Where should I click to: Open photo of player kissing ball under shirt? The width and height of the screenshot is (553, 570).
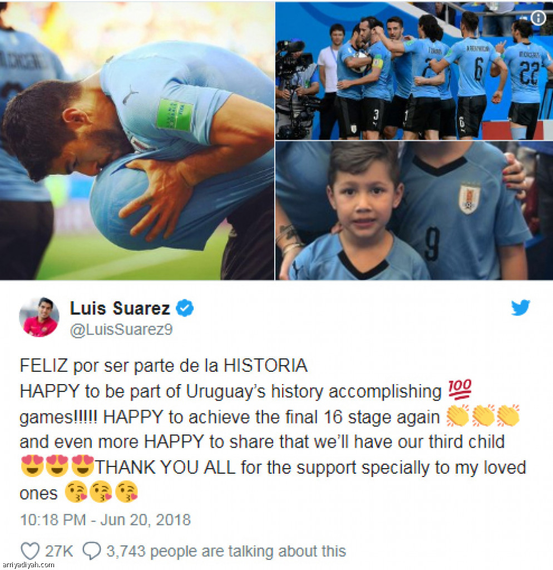click(x=137, y=141)
